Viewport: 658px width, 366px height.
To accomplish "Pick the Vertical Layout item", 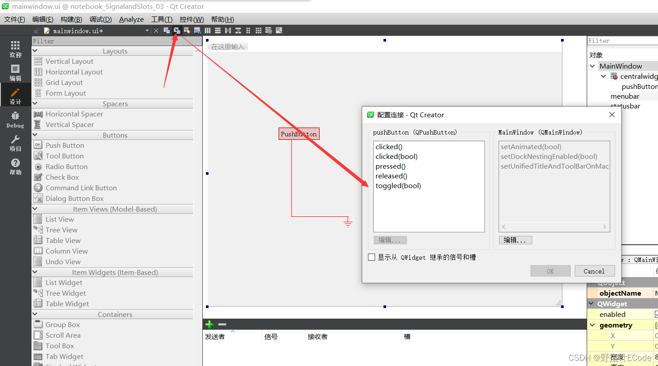I will pyautogui.click(x=70, y=61).
